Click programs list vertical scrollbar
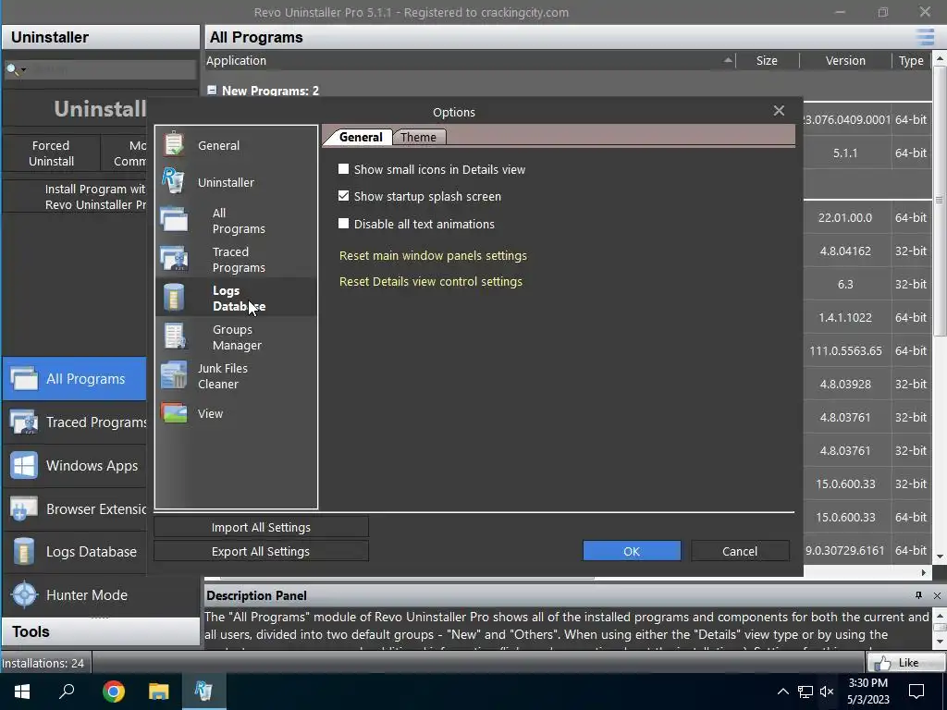This screenshot has height=710, width=947. pos(940,202)
